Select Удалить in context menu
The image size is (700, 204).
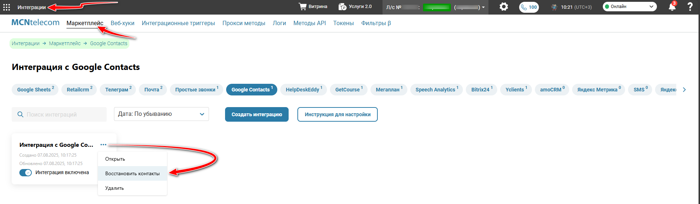coord(132,188)
